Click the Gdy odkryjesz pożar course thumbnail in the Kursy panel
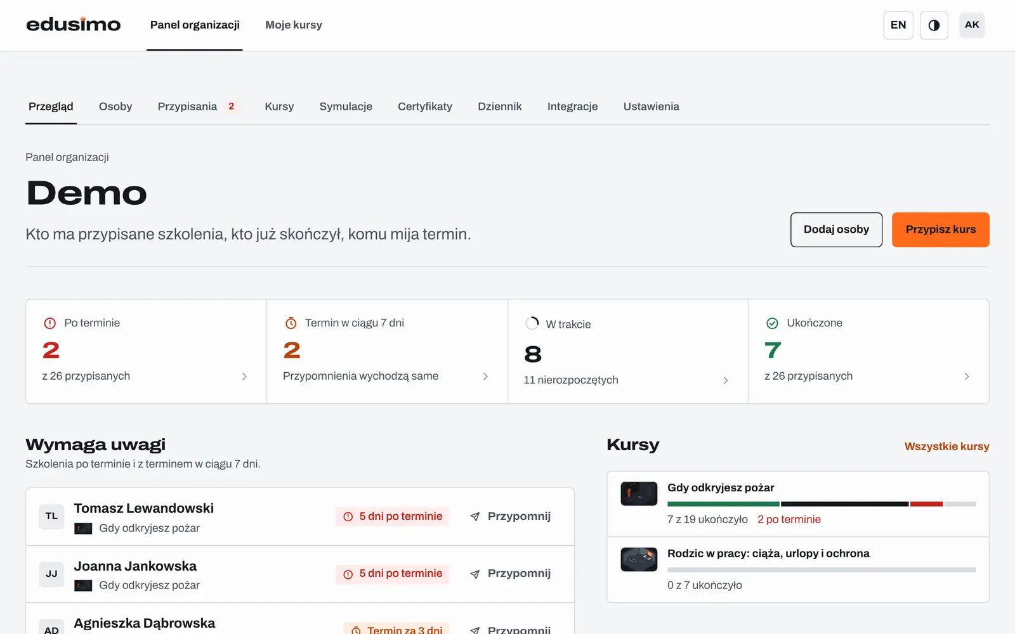This screenshot has width=1015, height=634. point(639,494)
